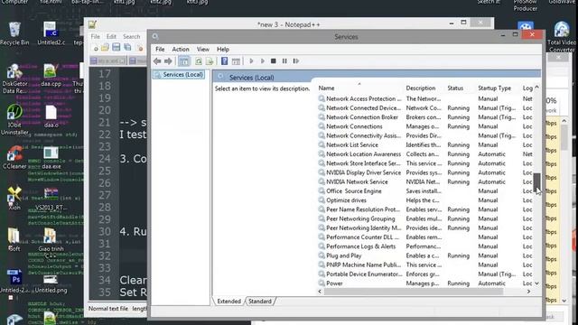Select IObit Uninstaller desktop icon
578x325 pixels.
14,120
